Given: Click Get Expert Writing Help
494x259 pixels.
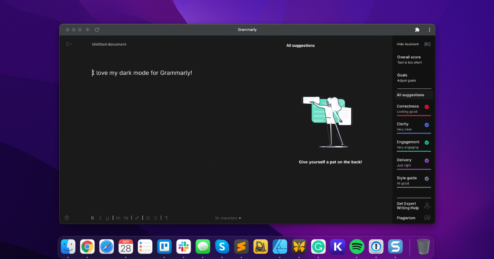Looking at the screenshot, I should tap(408, 206).
